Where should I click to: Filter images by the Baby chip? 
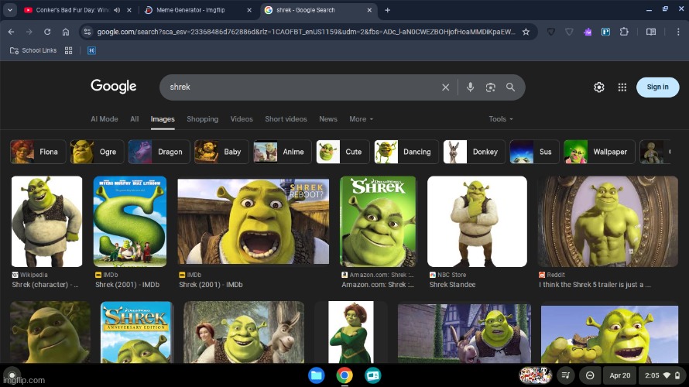(221, 152)
